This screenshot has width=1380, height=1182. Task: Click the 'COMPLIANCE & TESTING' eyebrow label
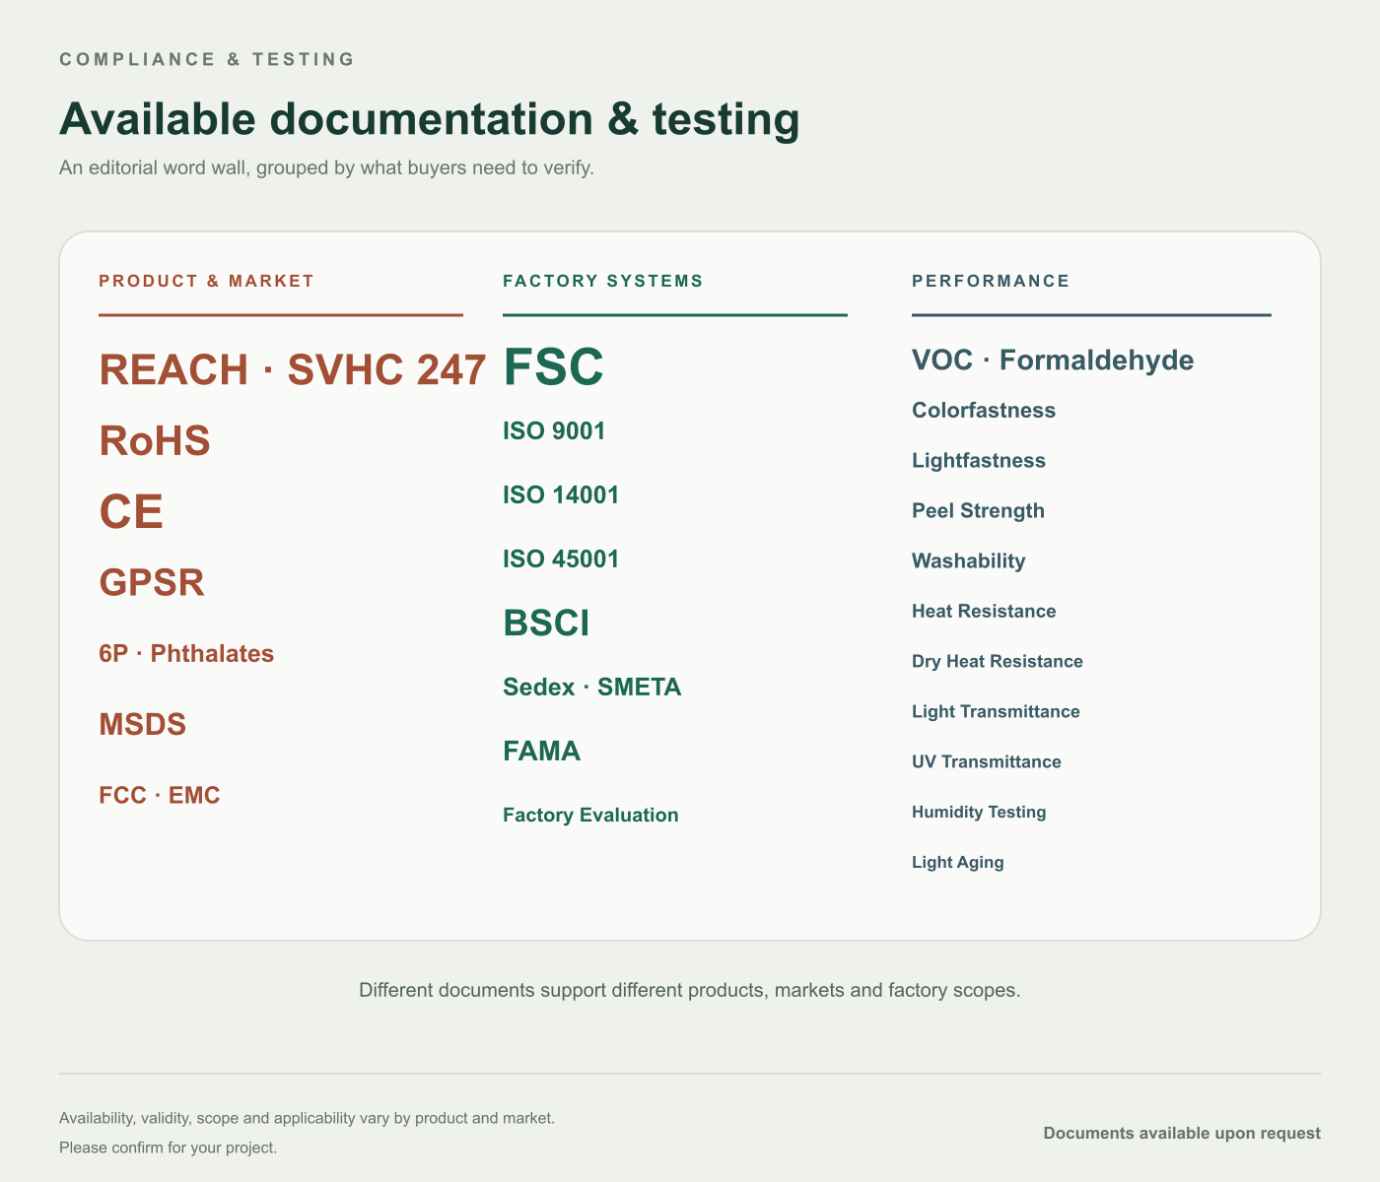(x=207, y=59)
